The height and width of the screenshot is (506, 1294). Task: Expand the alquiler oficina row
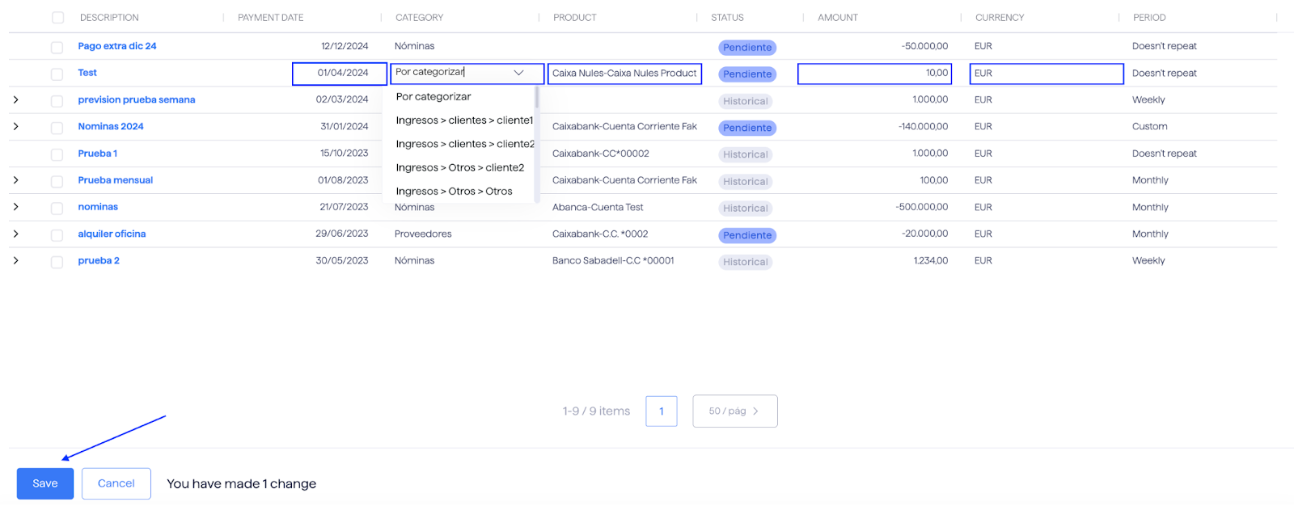tap(15, 234)
